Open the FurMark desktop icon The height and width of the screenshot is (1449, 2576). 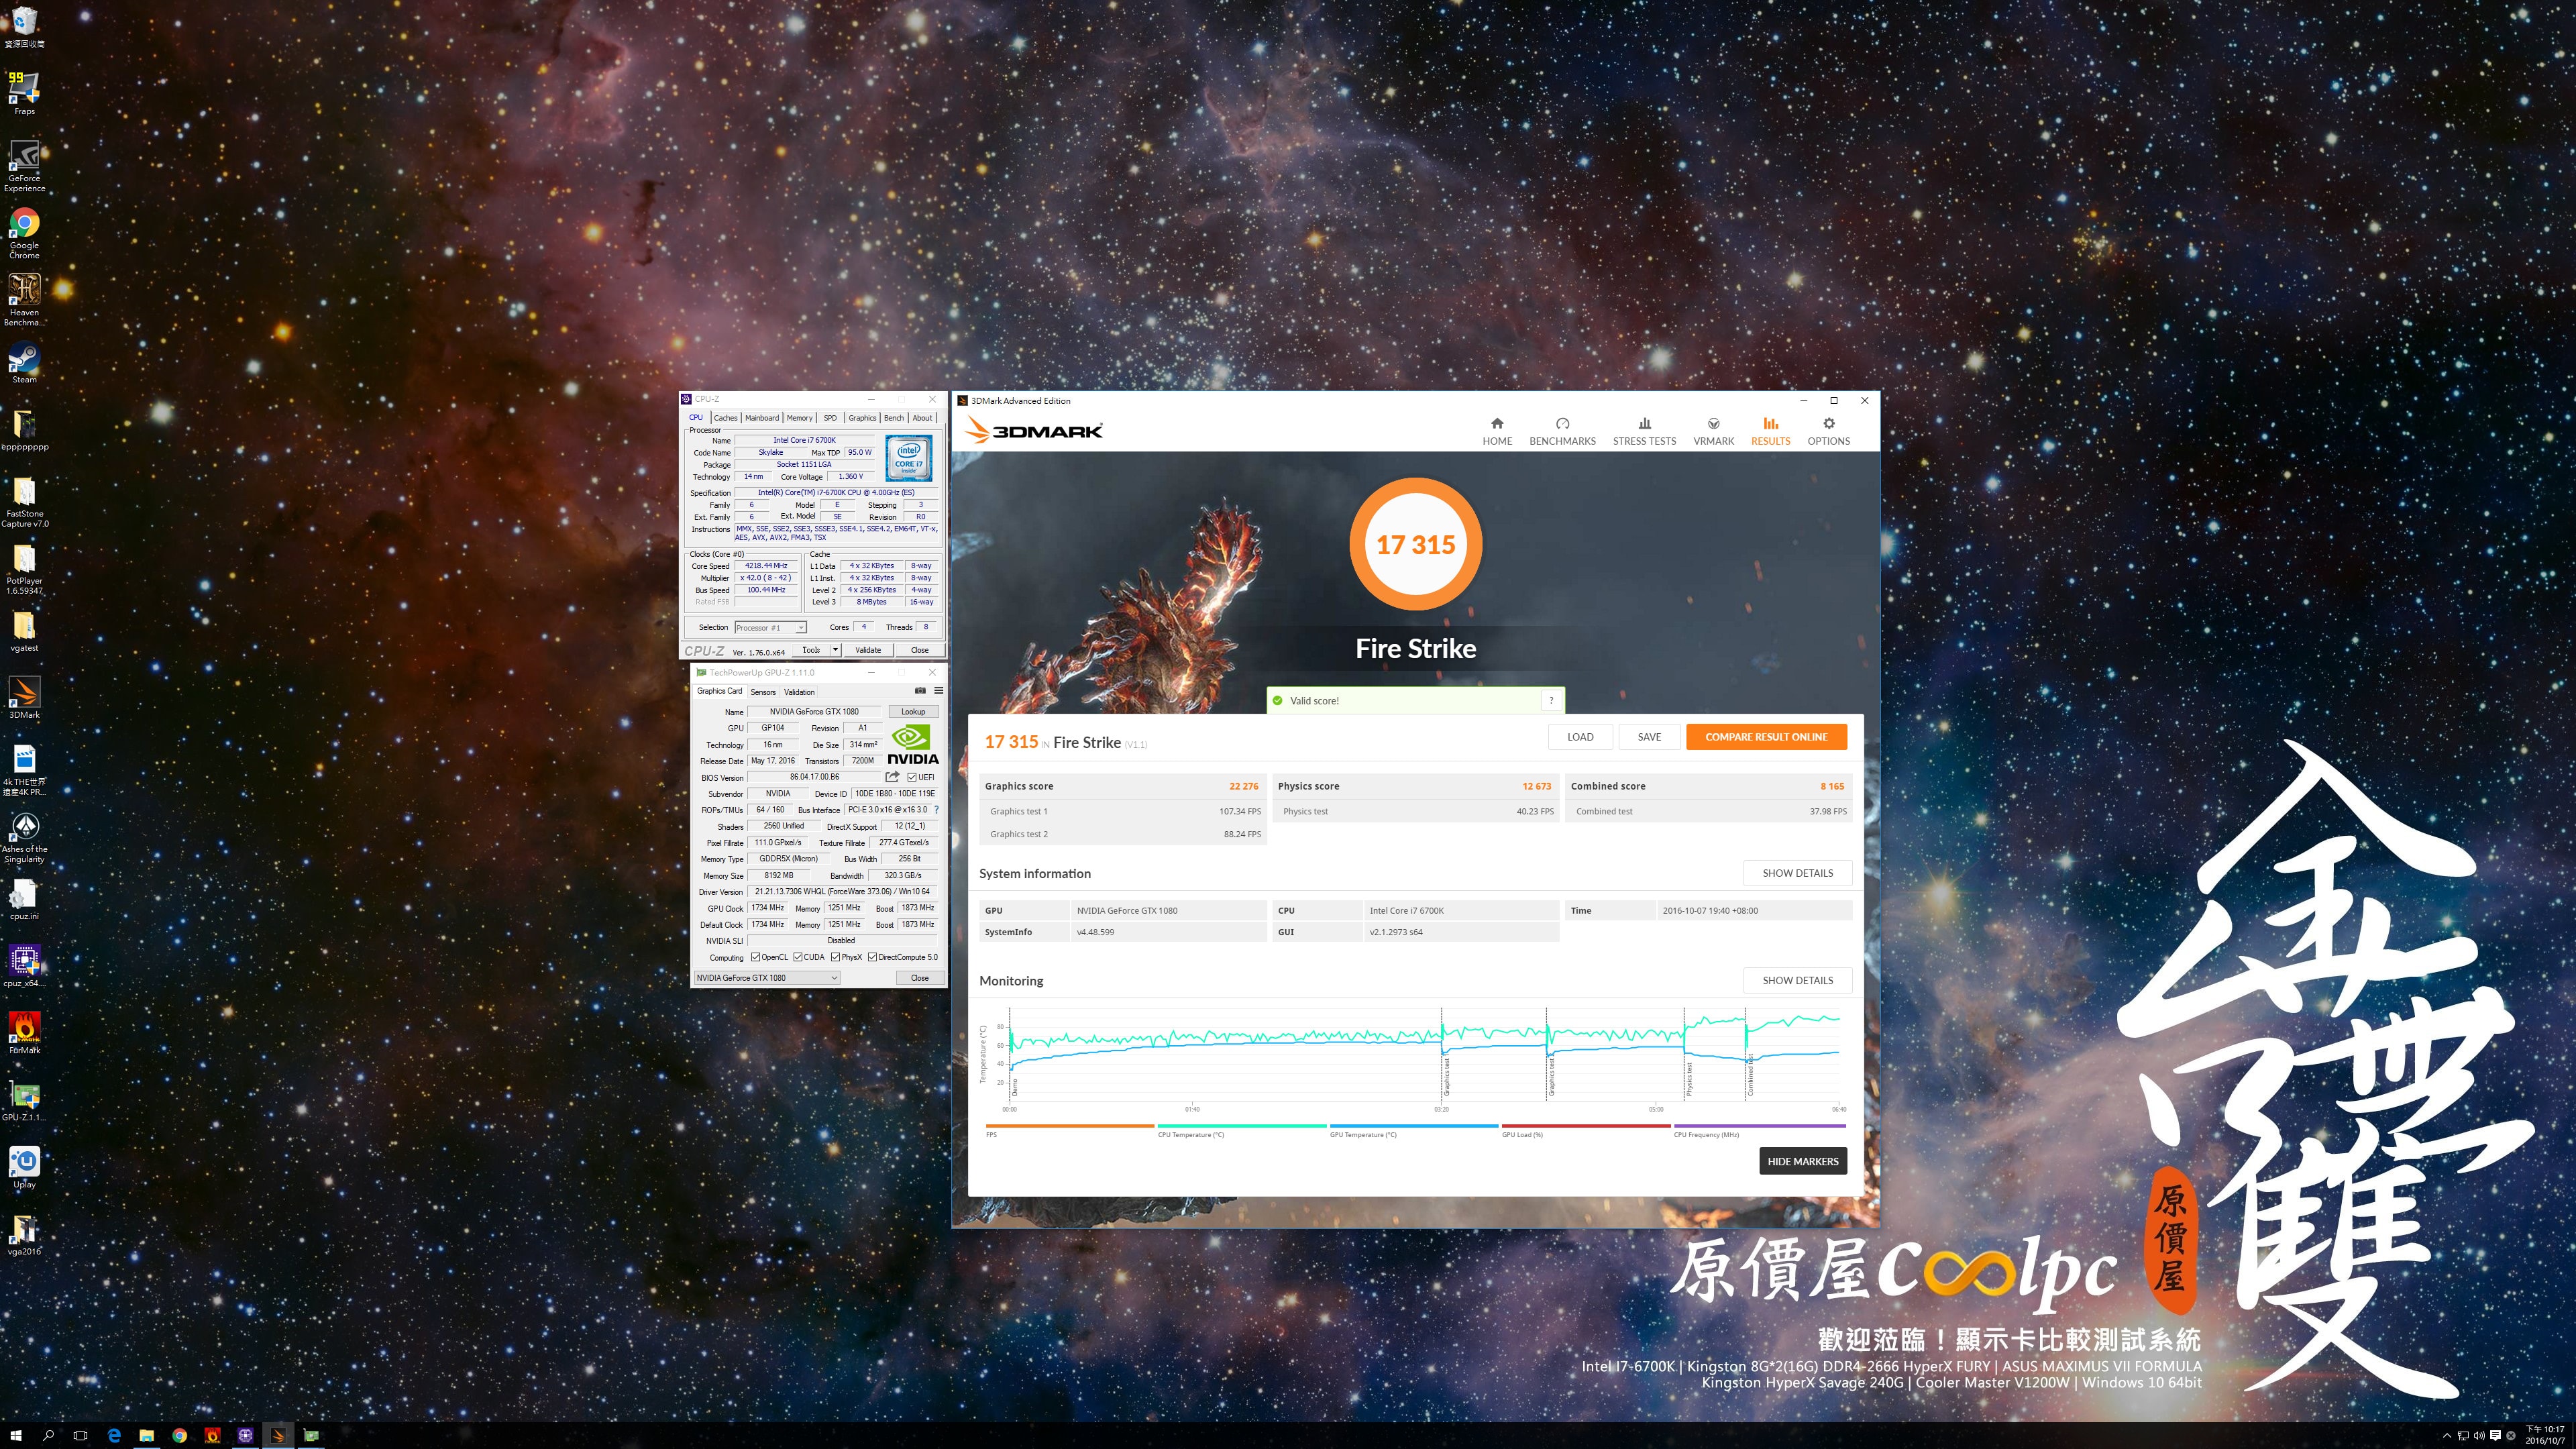tap(24, 1032)
